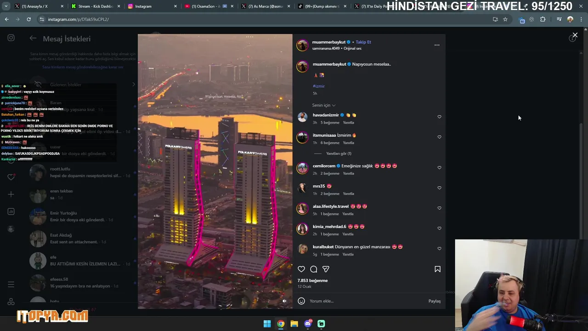Viewport: 588px width, 331px height.
Task: Click the Folkart Towers video
Action: pos(215,171)
